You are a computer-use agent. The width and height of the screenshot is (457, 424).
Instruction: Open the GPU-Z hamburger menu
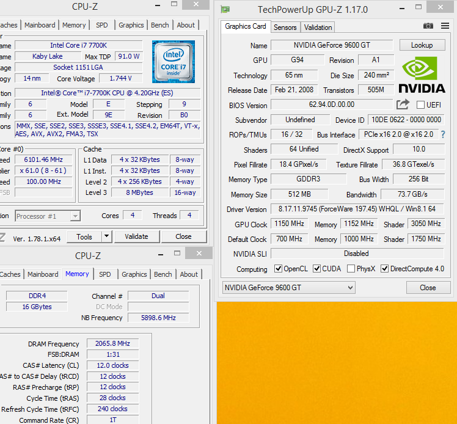pyautogui.click(x=444, y=26)
